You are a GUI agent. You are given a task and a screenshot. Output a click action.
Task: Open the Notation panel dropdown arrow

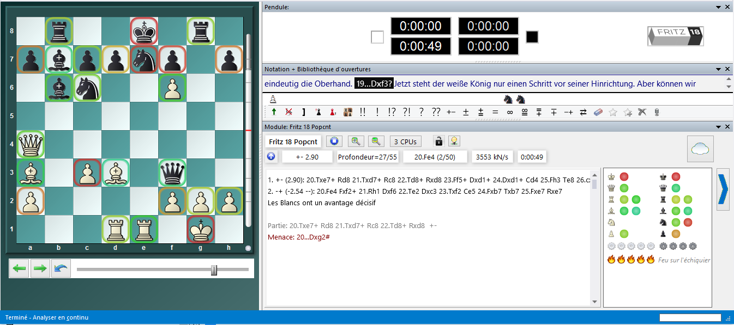(x=719, y=69)
